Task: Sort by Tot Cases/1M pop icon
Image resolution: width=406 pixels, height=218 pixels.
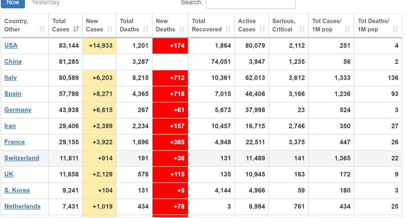Action: [347, 29]
